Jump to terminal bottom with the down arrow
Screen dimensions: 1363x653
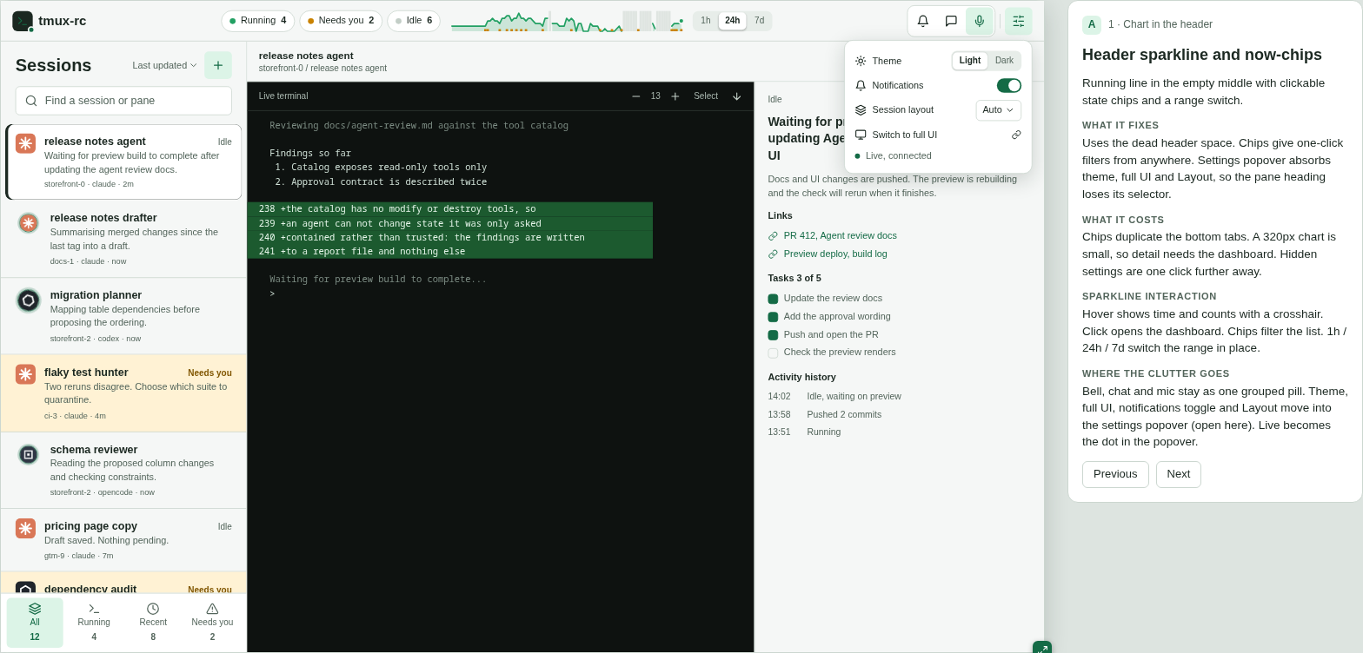click(x=737, y=96)
